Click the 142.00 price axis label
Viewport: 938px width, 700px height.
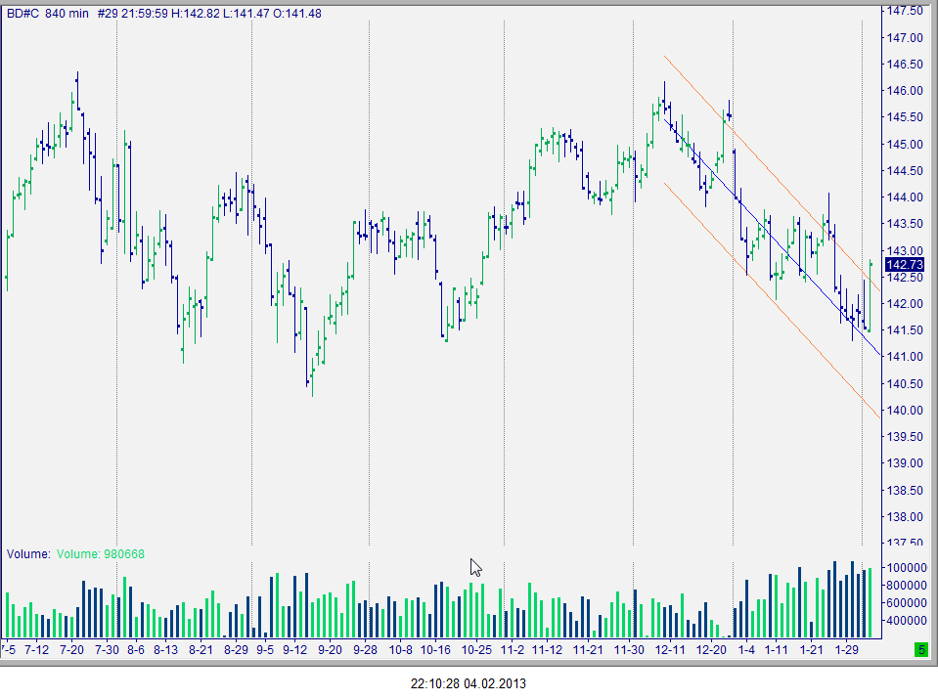(x=905, y=304)
